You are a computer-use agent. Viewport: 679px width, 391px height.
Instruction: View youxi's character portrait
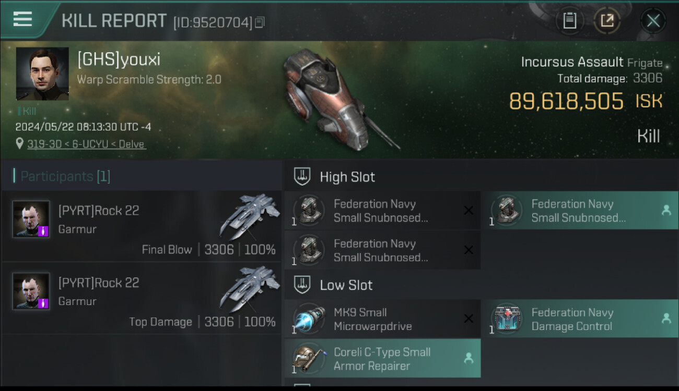(x=42, y=74)
